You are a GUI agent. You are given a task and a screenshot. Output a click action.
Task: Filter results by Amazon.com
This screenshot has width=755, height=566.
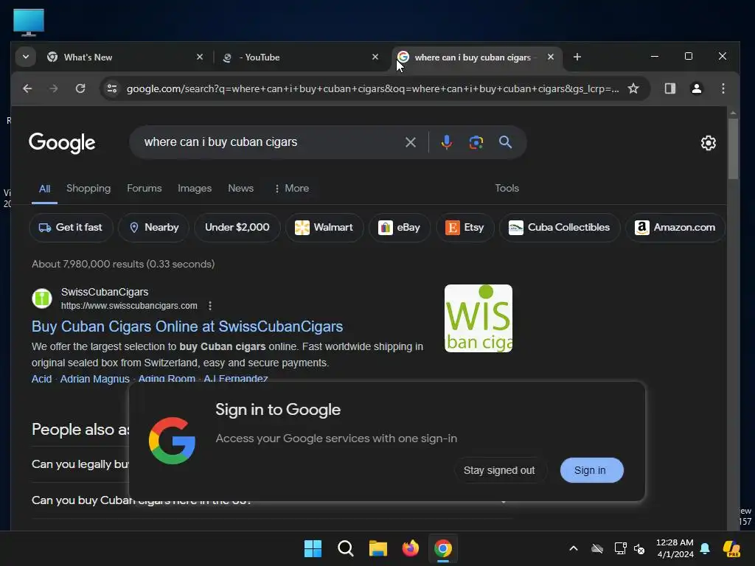coord(675,227)
